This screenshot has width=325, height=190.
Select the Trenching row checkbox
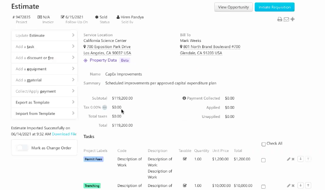tap(263, 187)
